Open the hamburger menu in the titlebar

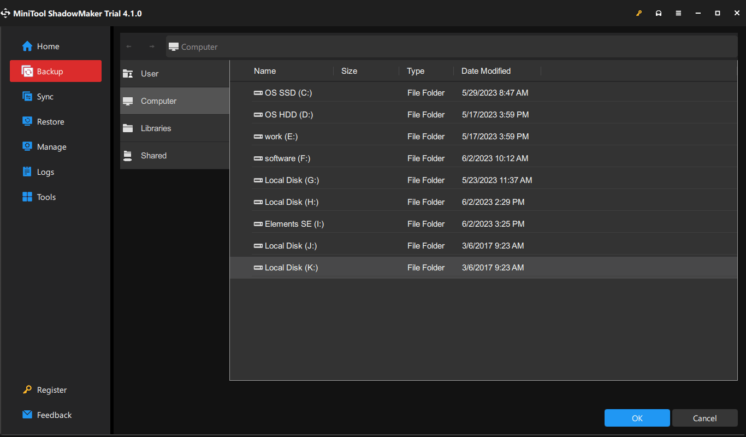(678, 13)
